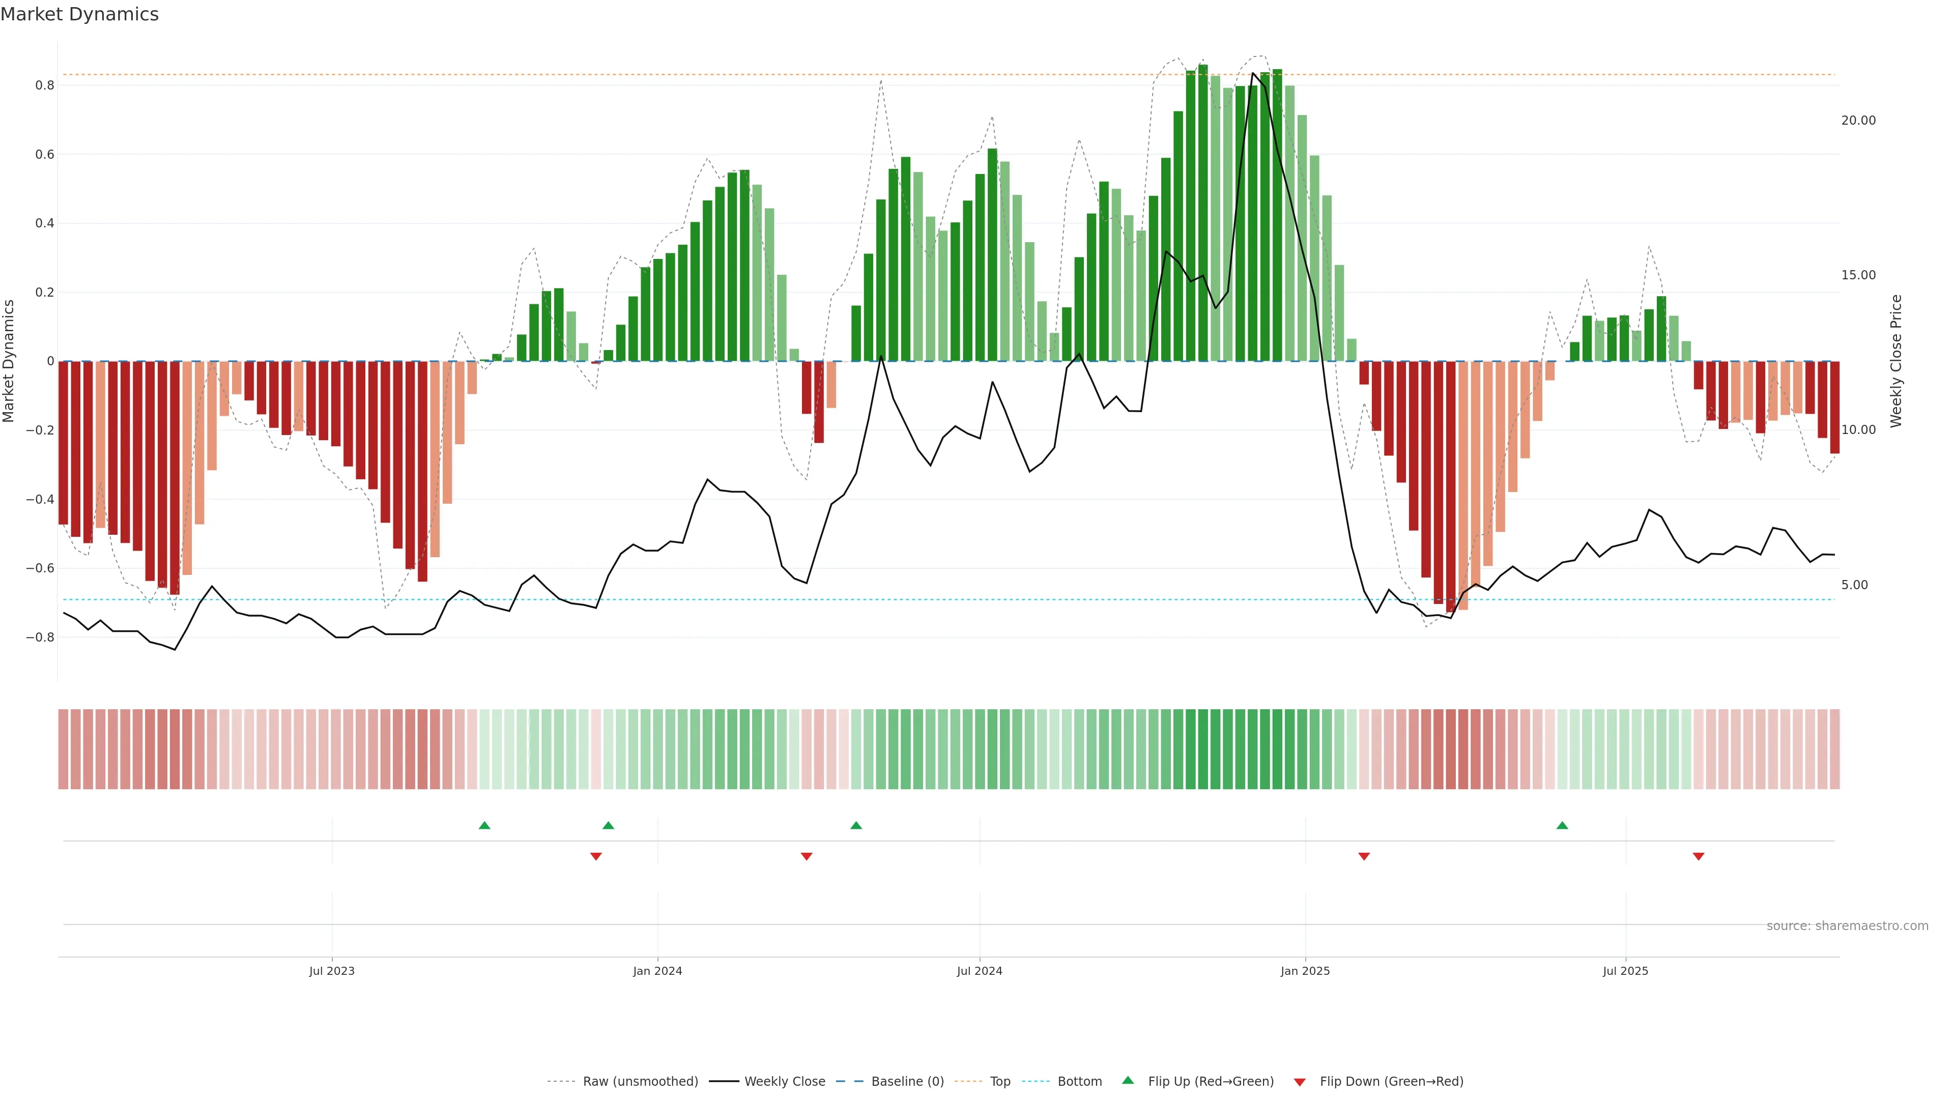
Task: Click the Flip Down marker between Jan and Jul 2024
Action: (807, 856)
